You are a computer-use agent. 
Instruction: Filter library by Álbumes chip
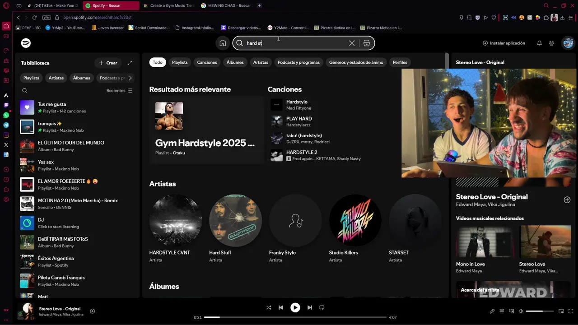click(x=82, y=78)
